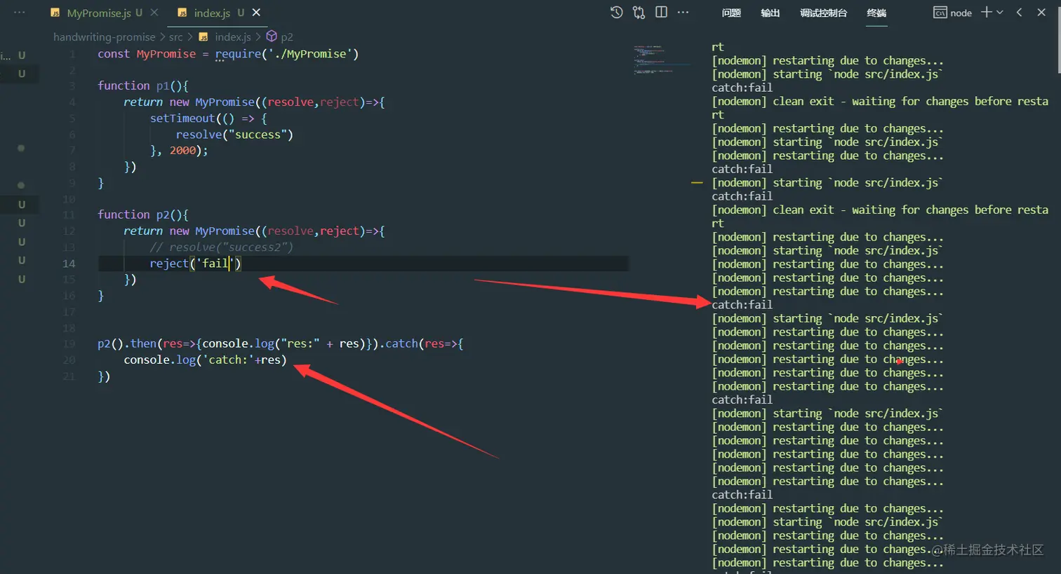
Task: Click the JS file icon on index.js tab
Action: (182, 13)
